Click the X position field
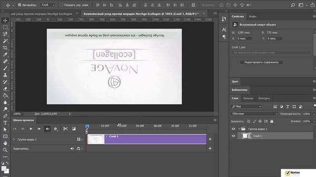This screenshot has width=316, height=177. click(x=244, y=38)
